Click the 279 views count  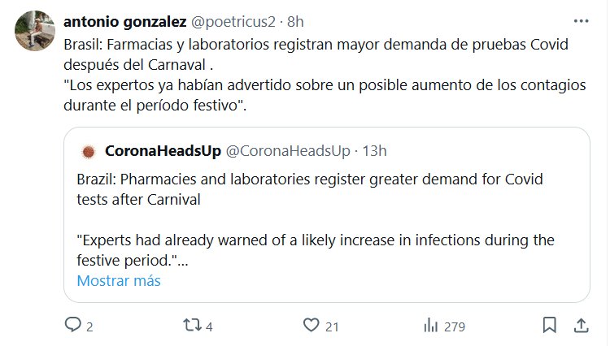coord(454,327)
